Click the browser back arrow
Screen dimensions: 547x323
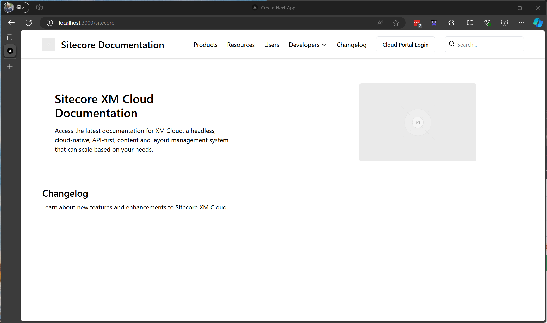(x=11, y=23)
